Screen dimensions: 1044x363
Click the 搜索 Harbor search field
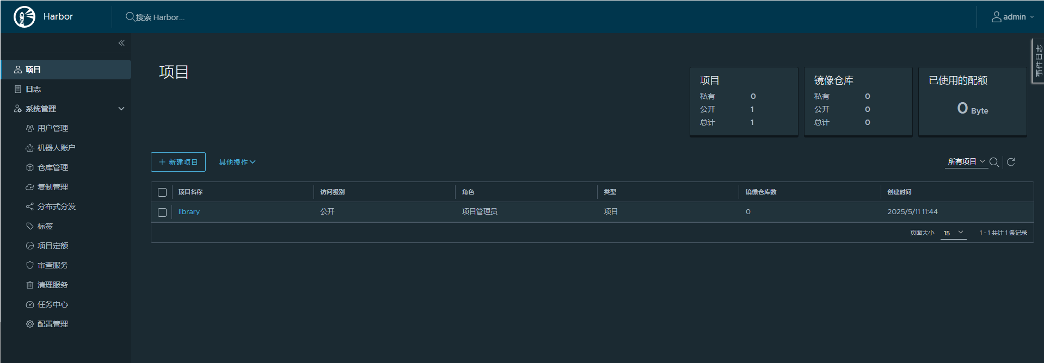point(160,17)
